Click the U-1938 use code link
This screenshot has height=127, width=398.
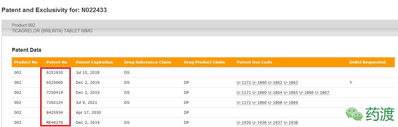pyautogui.click(x=291, y=123)
